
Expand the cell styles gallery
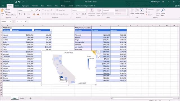pos(128,15)
